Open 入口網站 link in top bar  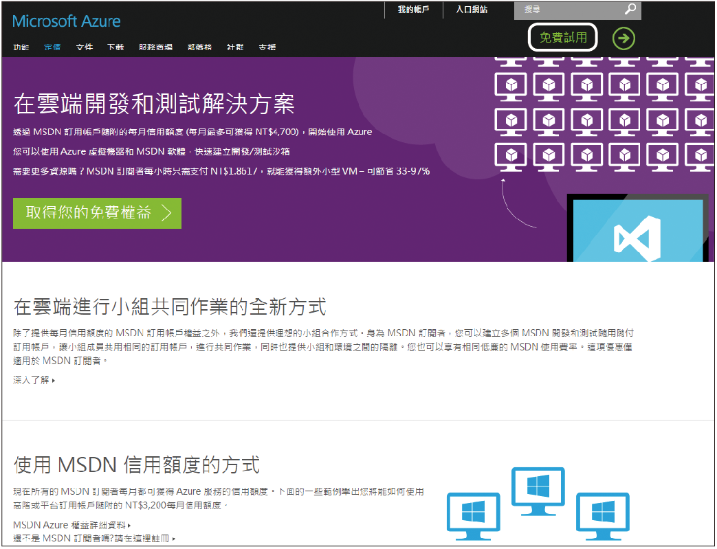click(472, 9)
